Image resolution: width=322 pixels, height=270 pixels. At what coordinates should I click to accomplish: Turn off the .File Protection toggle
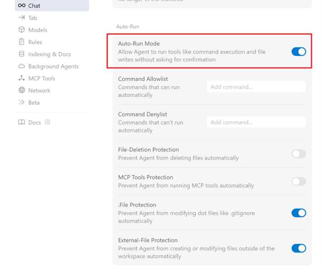tap(299, 213)
